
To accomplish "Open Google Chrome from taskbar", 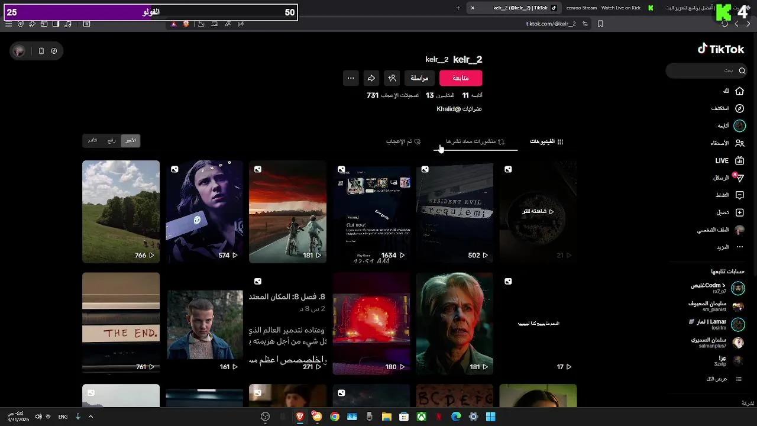I will [x=334, y=417].
